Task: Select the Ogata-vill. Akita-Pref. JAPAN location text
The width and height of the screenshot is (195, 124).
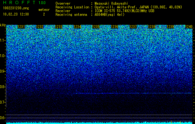Action: point(138,7)
